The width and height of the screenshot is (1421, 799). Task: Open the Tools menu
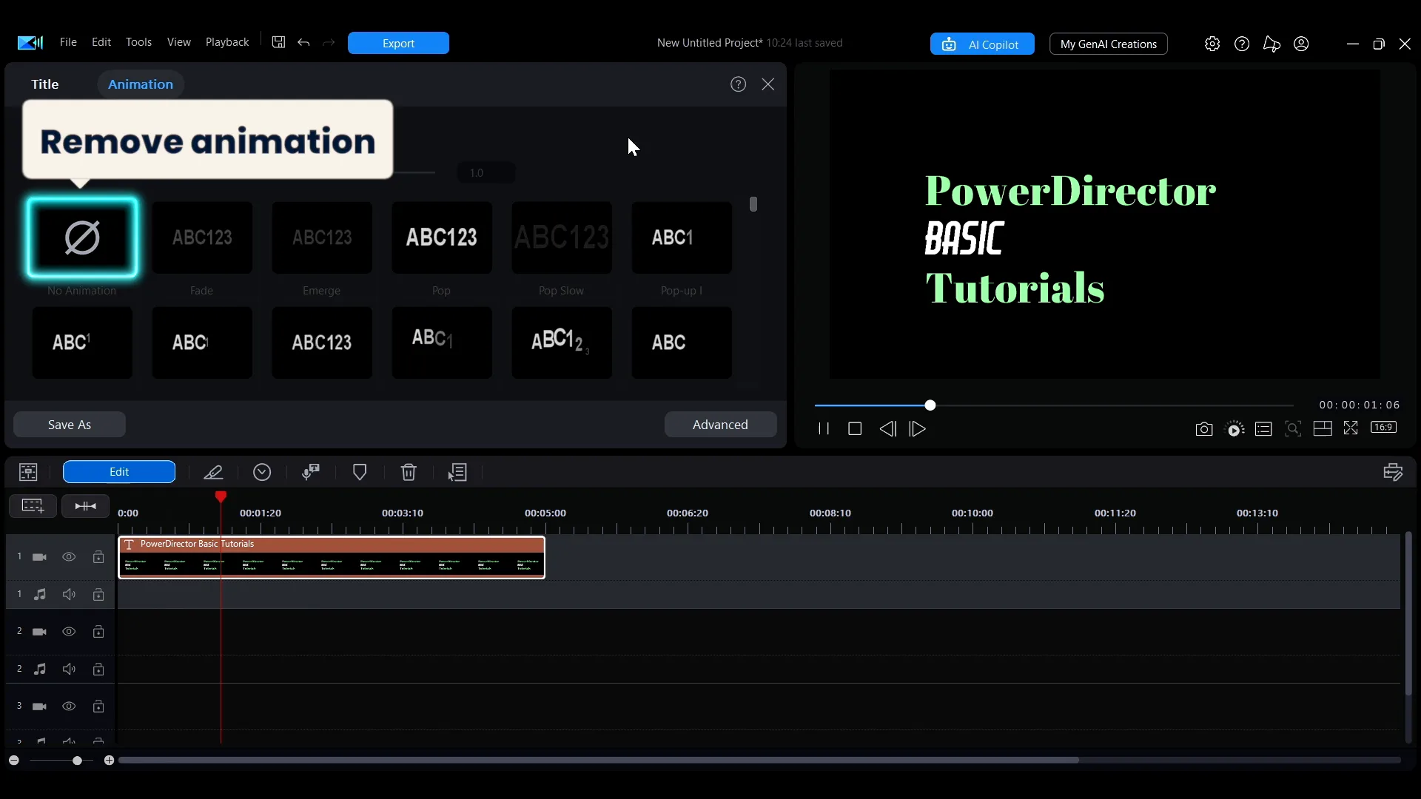pos(138,42)
